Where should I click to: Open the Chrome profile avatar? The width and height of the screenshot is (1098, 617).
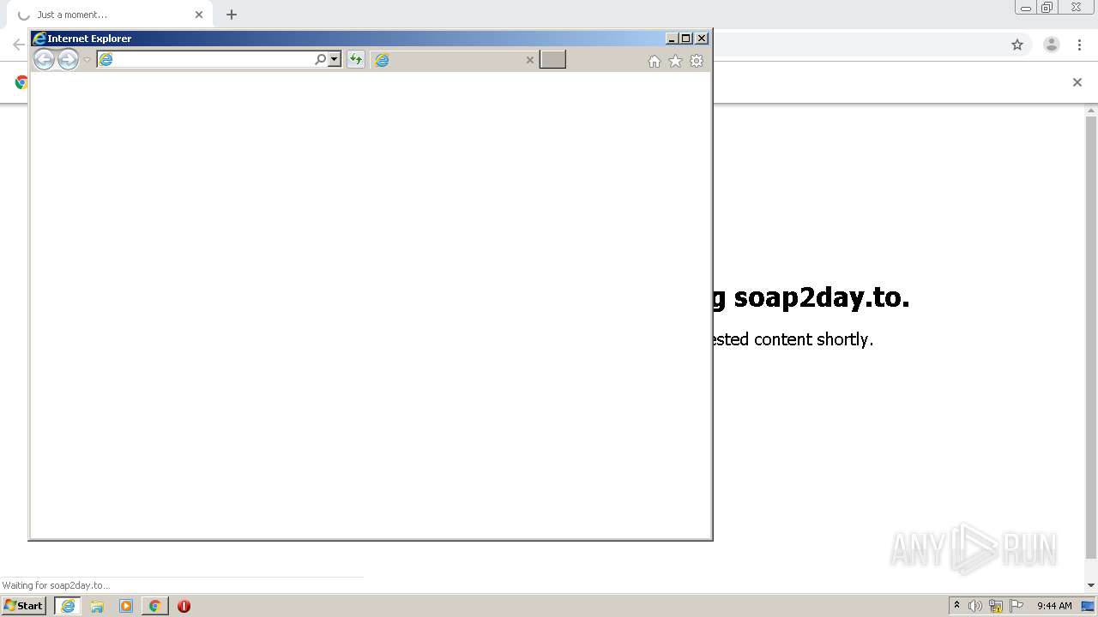(1052, 45)
